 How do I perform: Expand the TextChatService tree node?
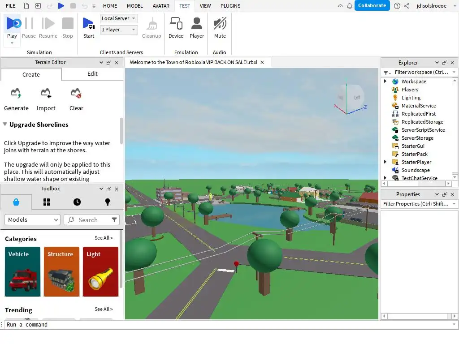[385, 178]
